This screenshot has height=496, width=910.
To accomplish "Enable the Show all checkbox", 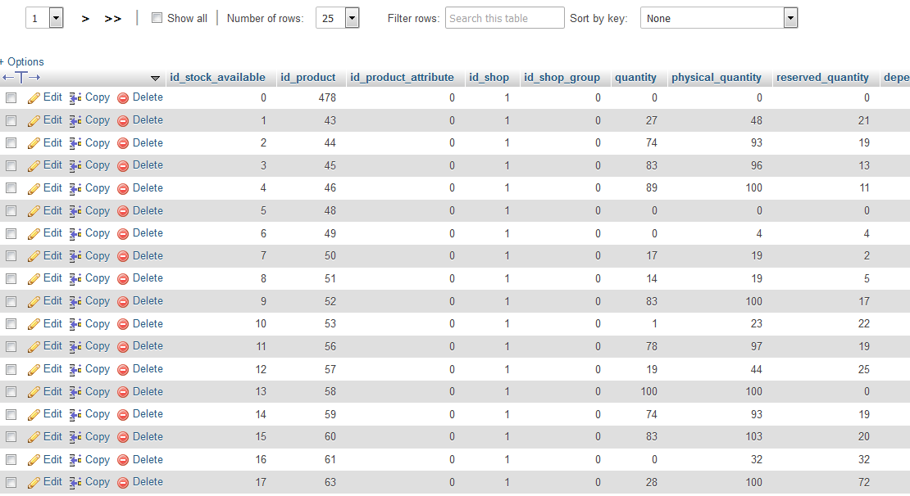I will pos(157,18).
